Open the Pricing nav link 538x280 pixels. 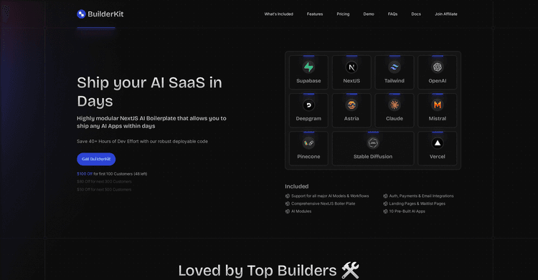click(x=343, y=14)
